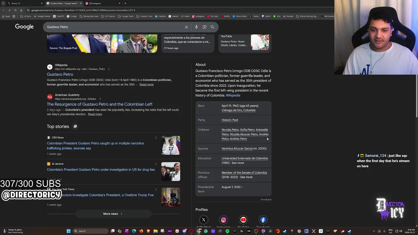Open YouTube profile icon under Profiles
418x235 pixels.
(243, 220)
